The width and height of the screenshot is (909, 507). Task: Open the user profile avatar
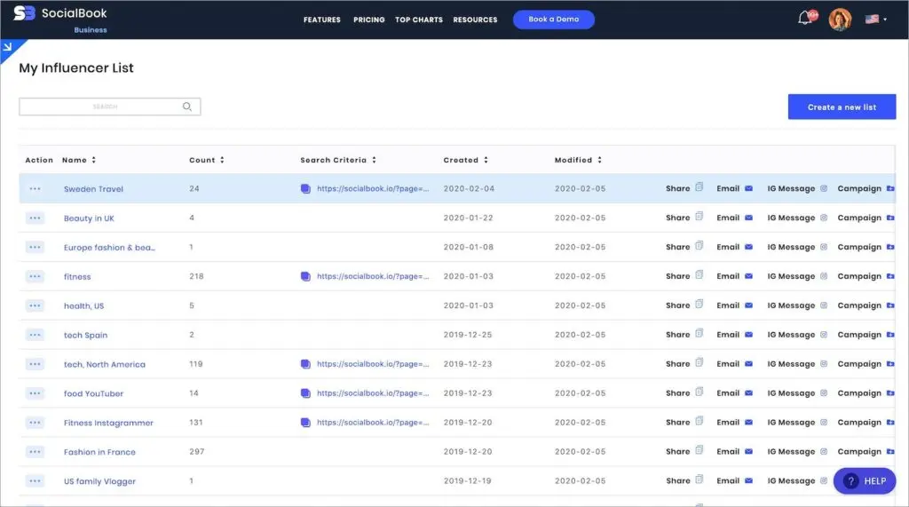tap(840, 19)
